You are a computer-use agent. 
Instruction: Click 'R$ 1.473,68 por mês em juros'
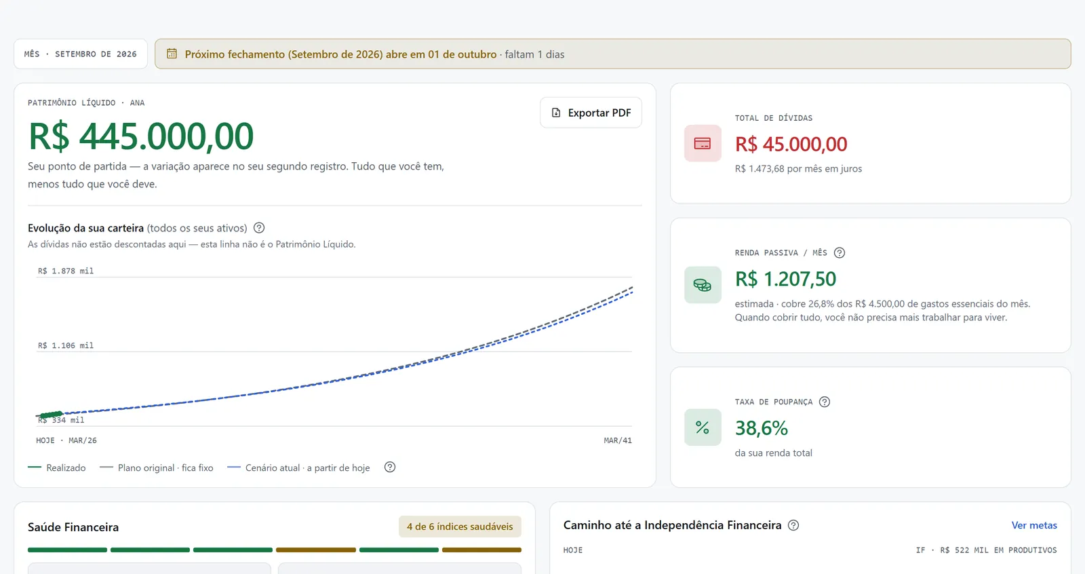[798, 169]
